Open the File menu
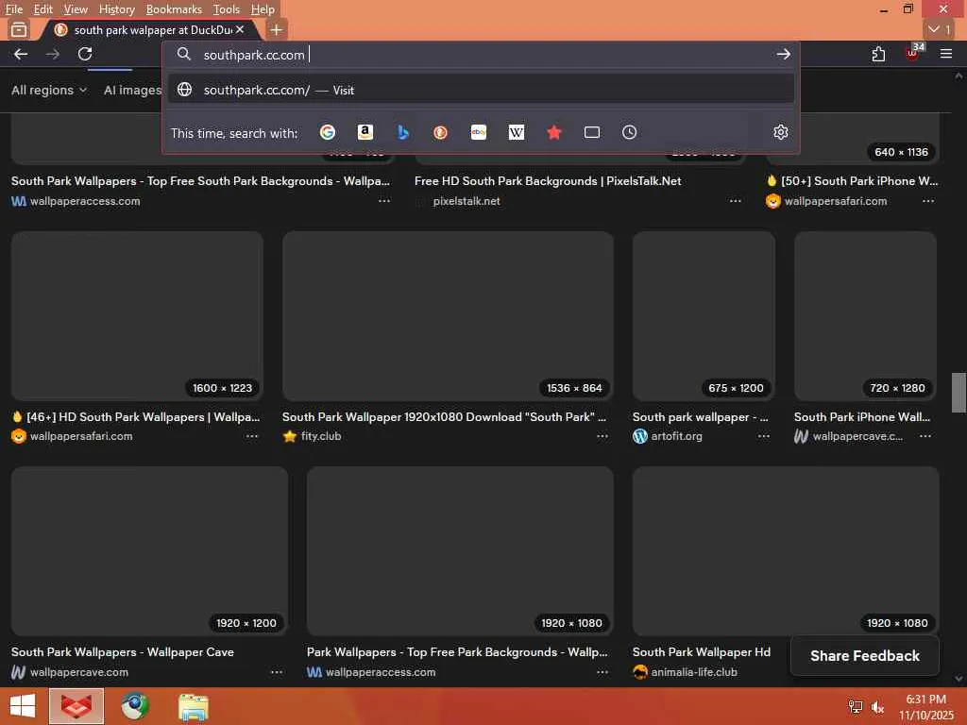Image resolution: width=967 pixels, height=725 pixels. pyautogui.click(x=14, y=9)
